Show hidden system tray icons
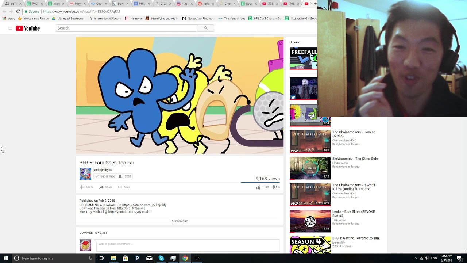Screen dimensions: 467x263 click(x=415, y=258)
